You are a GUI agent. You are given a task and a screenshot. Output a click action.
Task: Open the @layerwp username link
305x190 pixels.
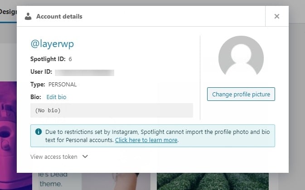(x=52, y=44)
